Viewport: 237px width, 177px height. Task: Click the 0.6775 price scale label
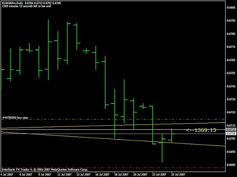(231, 47)
